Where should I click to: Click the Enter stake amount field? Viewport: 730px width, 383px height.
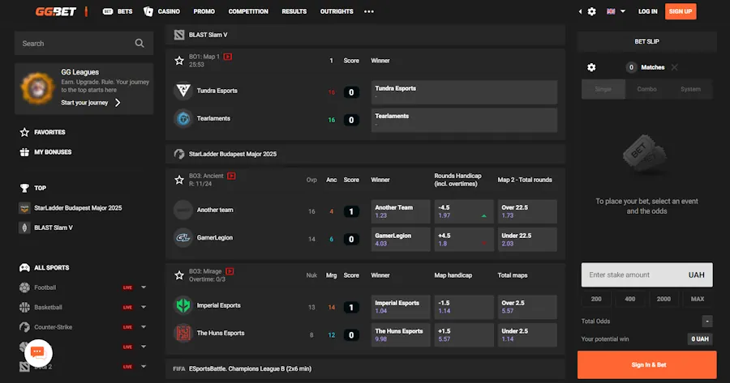pyautogui.click(x=646, y=274)
